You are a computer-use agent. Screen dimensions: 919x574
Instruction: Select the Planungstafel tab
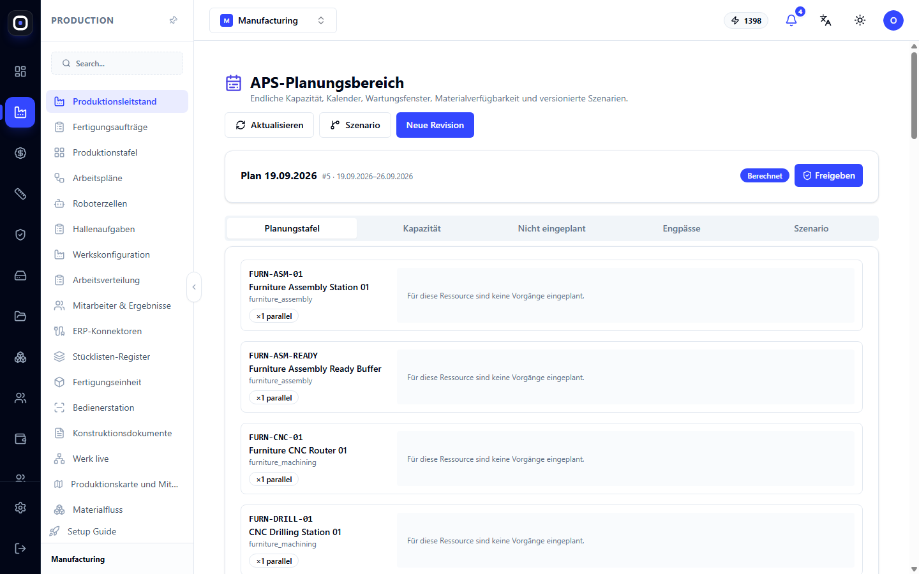tap(292, 228)
